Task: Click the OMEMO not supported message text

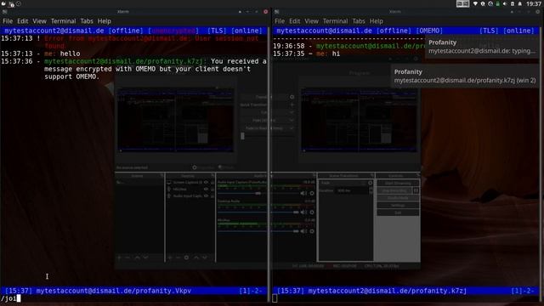Action: [156, 69]
